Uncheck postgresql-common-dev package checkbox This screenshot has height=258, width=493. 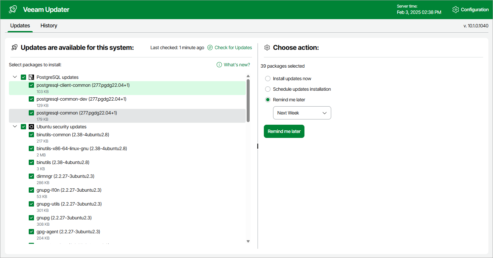[x=31, y=99]
